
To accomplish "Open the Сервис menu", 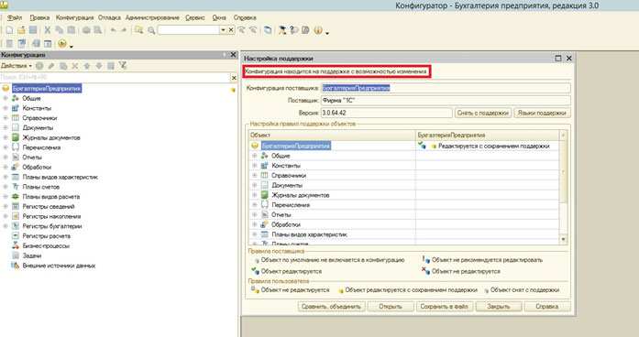I will [x=194, y=18].
